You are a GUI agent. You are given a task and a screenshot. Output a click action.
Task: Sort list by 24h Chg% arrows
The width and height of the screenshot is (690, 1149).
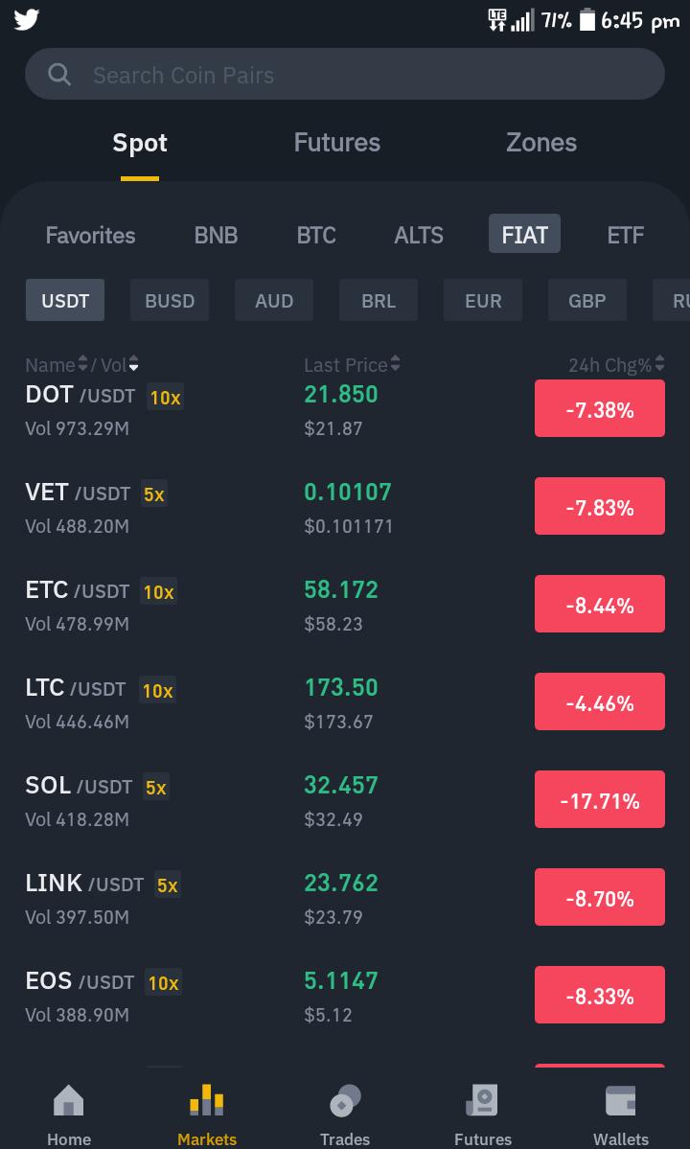coord(660,363)
